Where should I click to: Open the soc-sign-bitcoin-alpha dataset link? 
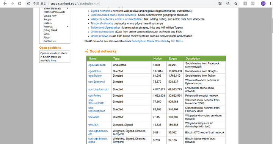[x=98, y=140]
